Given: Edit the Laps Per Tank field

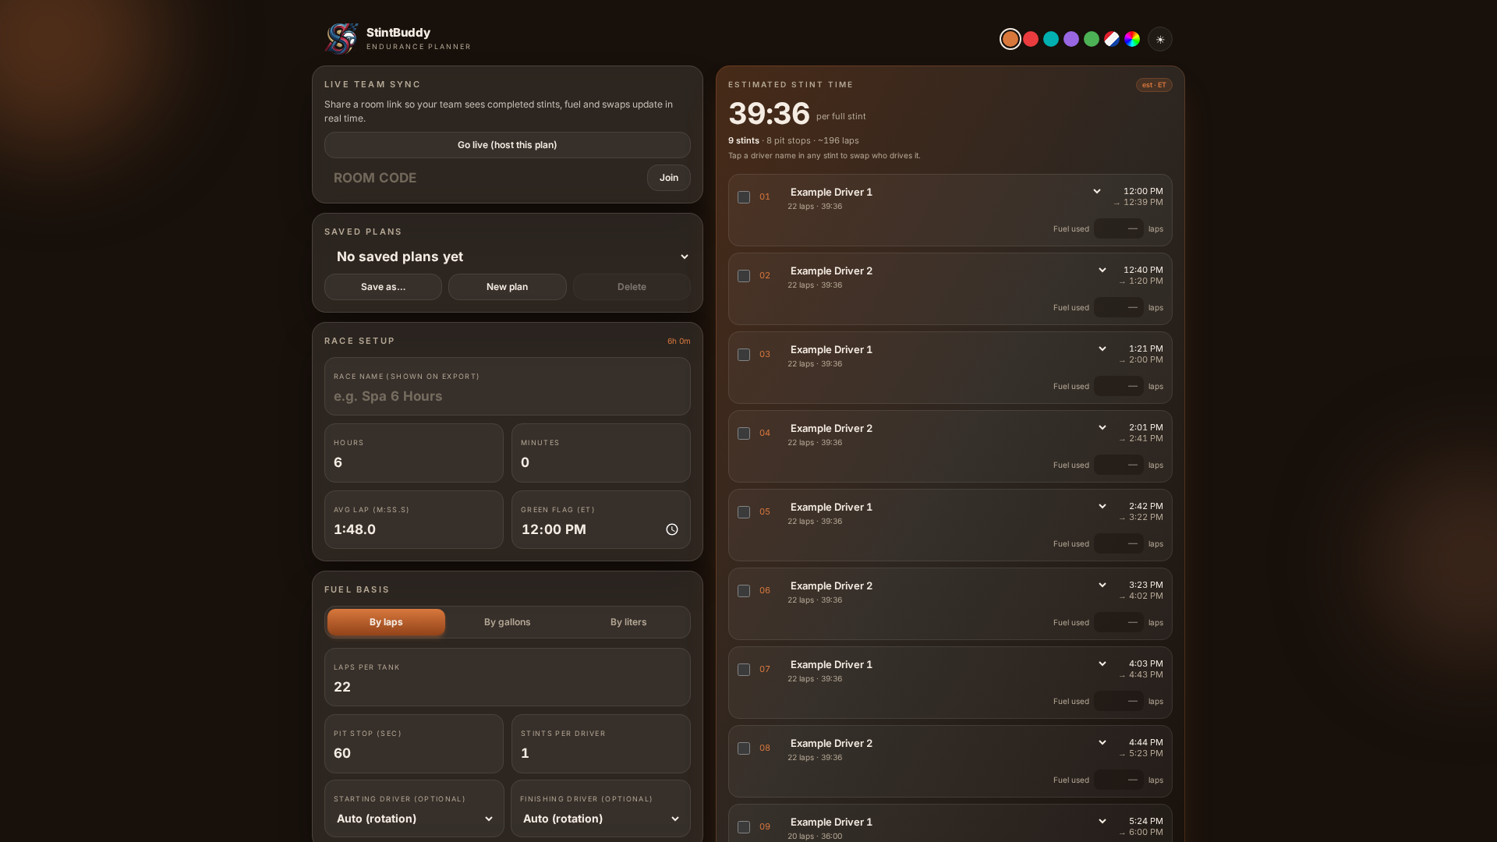Looking at the screenshot, I should pos(508,677).
